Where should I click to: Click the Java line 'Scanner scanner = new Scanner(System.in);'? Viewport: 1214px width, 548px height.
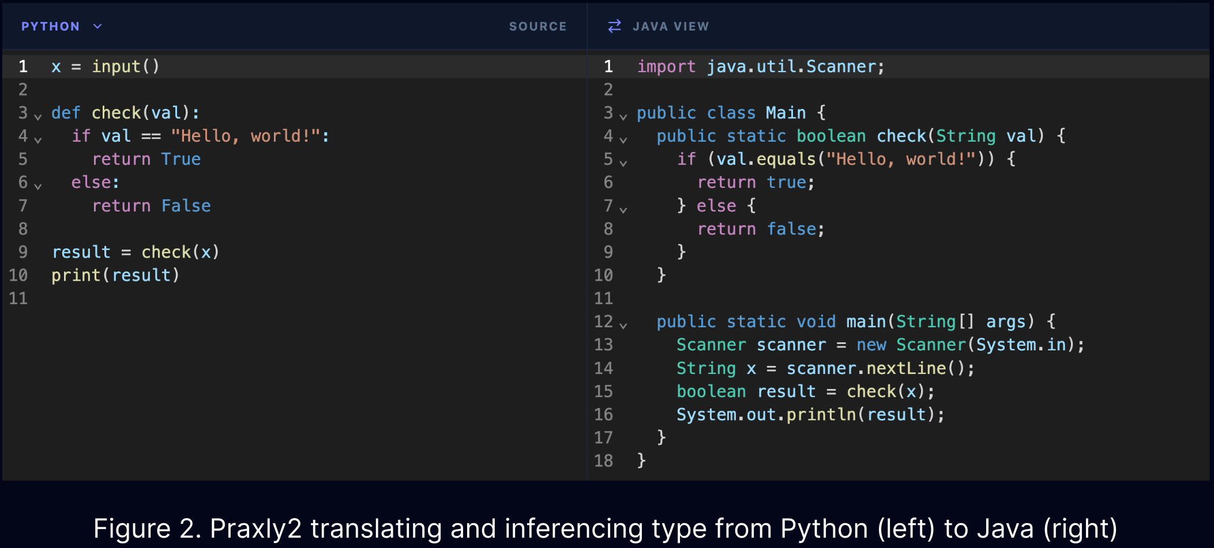(881, 345)
